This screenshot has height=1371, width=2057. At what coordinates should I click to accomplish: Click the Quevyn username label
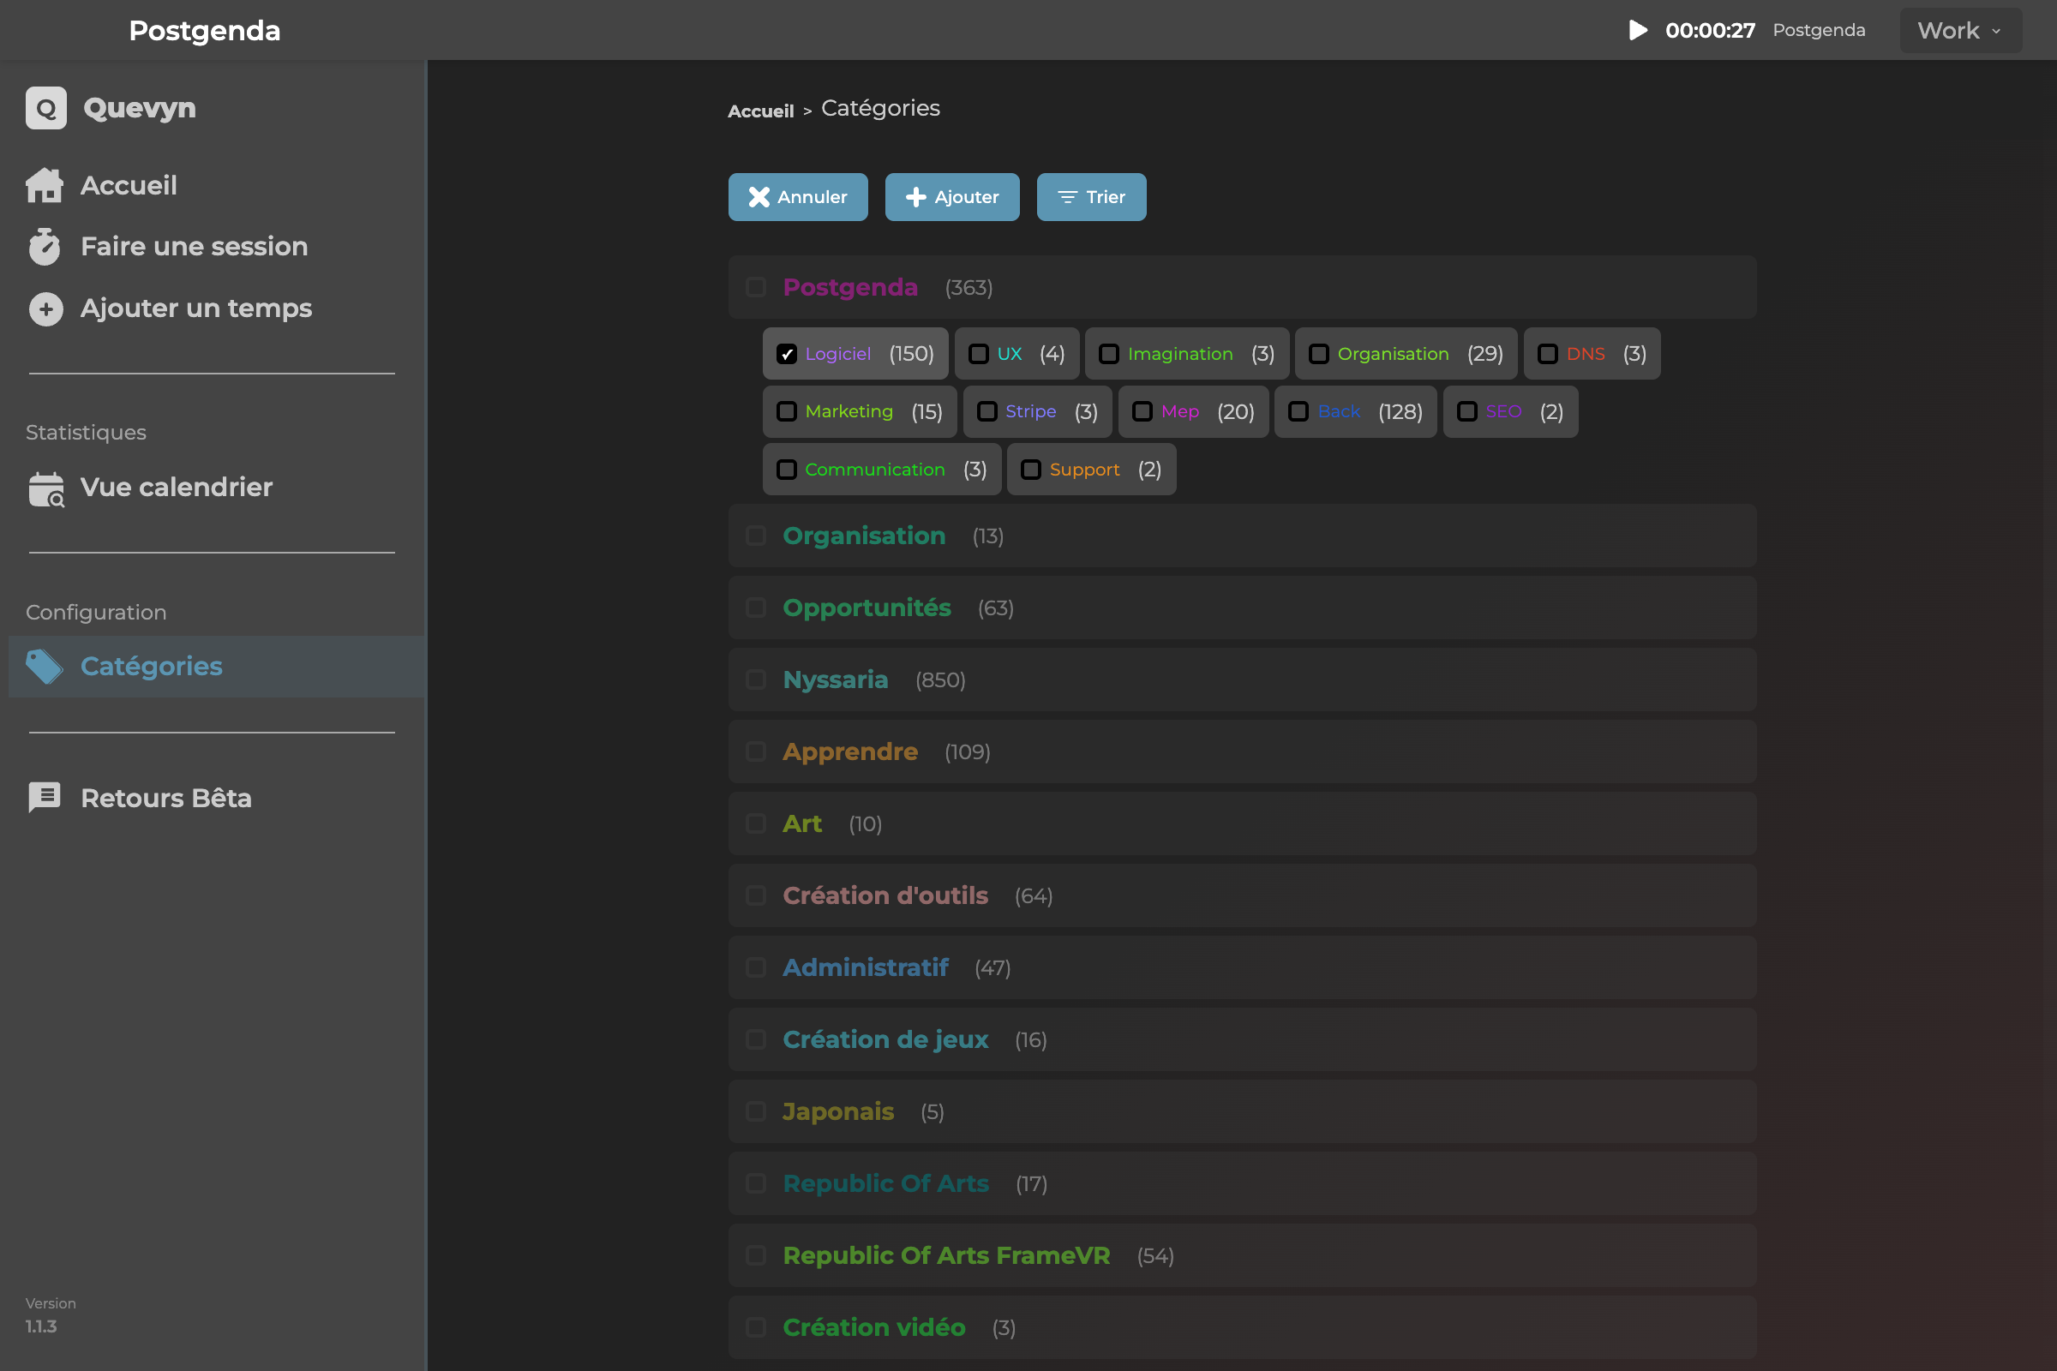140,109
